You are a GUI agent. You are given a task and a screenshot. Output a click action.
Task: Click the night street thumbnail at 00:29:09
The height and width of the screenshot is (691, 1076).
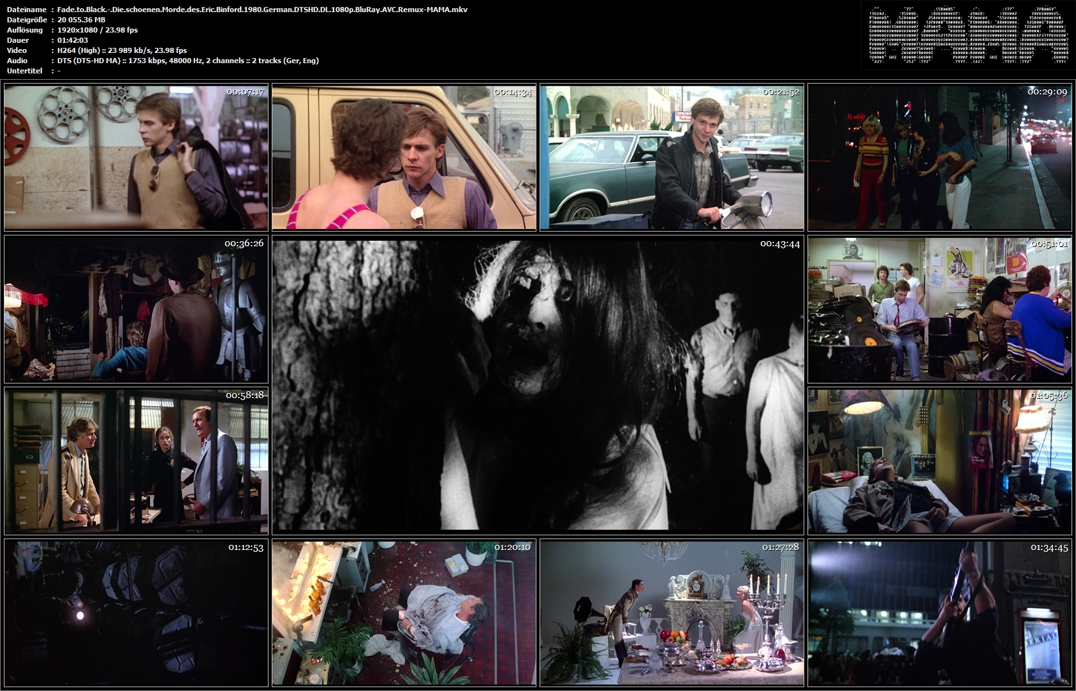[x=940, y=157]
